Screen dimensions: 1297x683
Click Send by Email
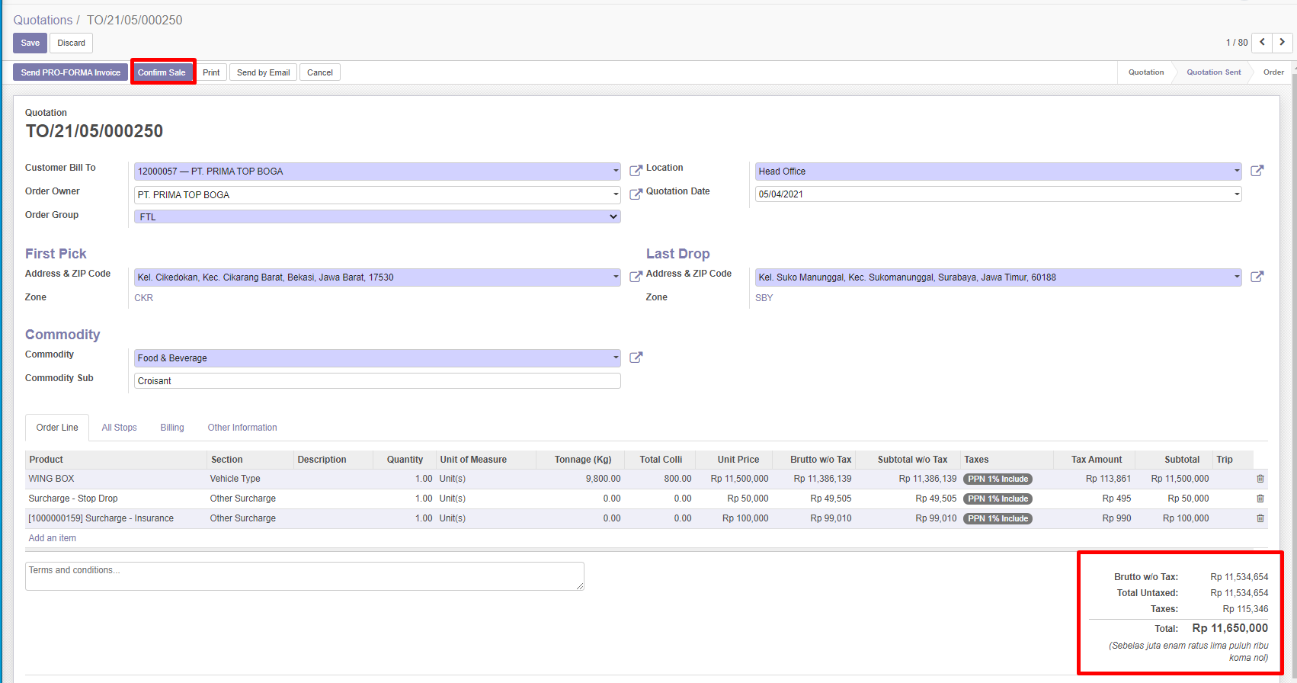(x=263, y=72)
